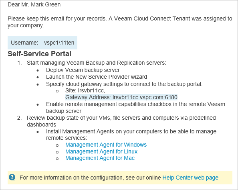Open Management Agent for Windows link
The width and height of the screenshot is (238, 190).
point(106,145)
